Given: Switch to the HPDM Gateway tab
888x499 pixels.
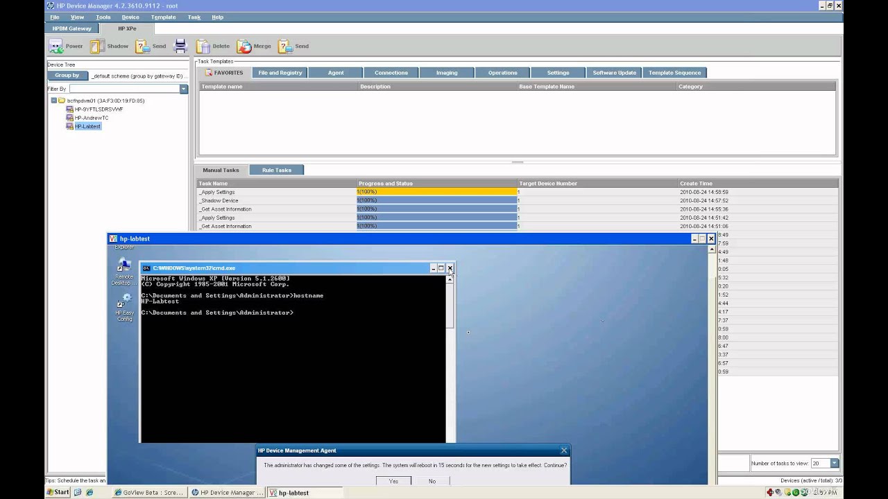Looking at the screenshot, I should tap(72, 29).
